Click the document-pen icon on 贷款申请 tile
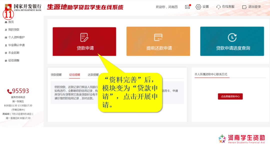This screenshot has height=144, width=270. pos(84,37)
